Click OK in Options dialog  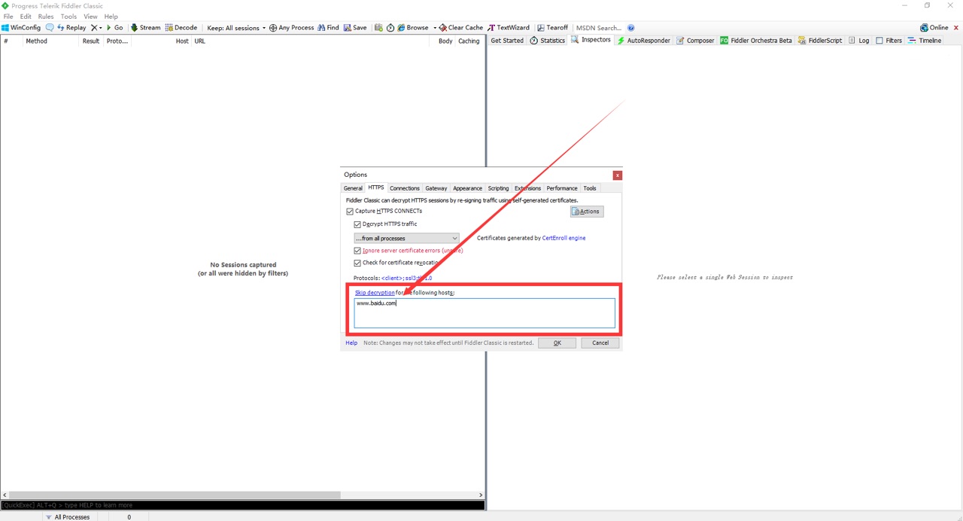pos(557,343)
